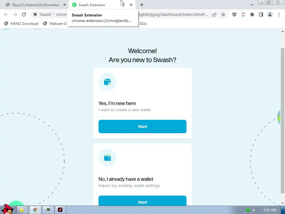
Task: Click the new wallet plus icon
Action: [x=107, y=82]
